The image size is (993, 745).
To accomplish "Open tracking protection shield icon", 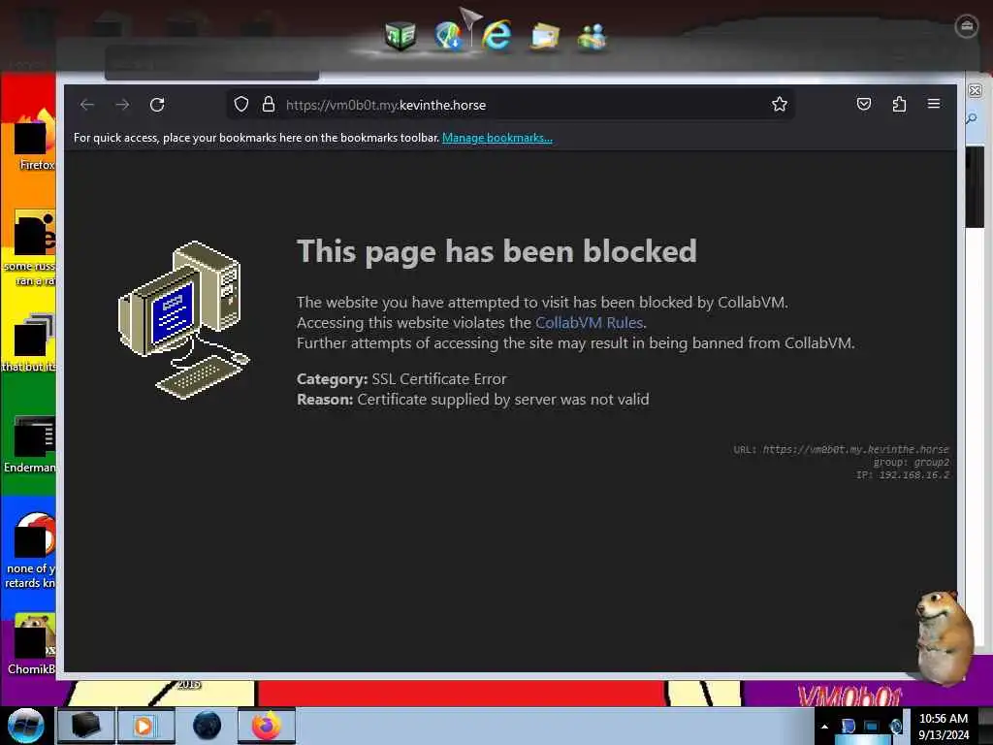I will (241, 105).
